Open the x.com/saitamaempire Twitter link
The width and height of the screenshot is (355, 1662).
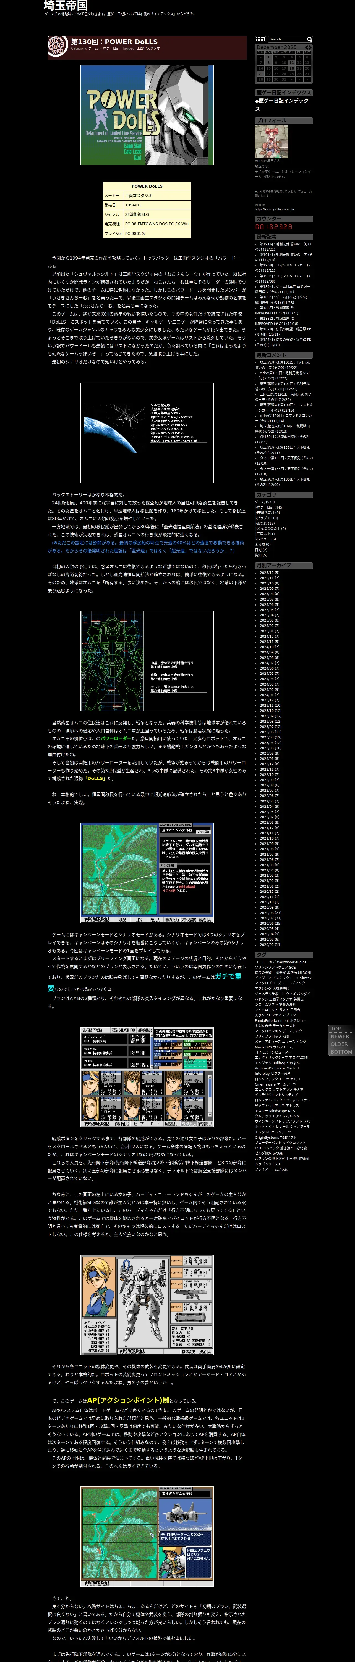275,209
